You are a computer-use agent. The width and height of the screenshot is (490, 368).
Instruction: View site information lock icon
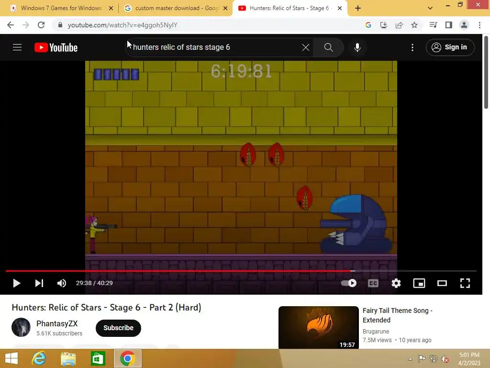pos(60,25)
